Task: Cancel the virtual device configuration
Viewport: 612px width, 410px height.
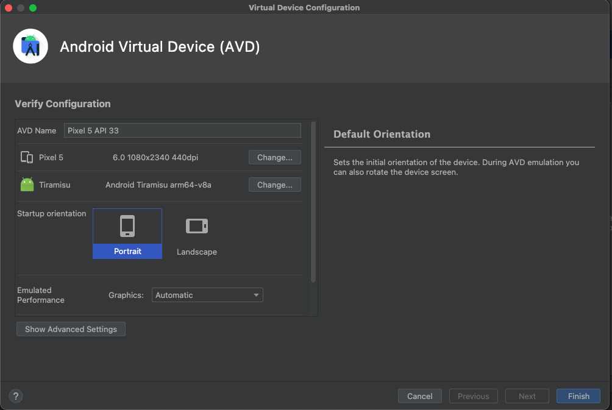Action: [x=419, y=396]
